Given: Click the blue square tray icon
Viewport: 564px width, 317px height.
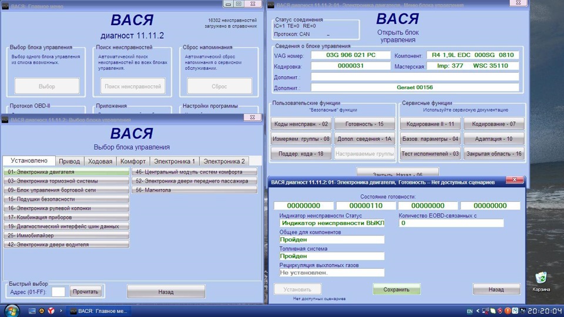Looking at the screenshot, I should (515, 311).
